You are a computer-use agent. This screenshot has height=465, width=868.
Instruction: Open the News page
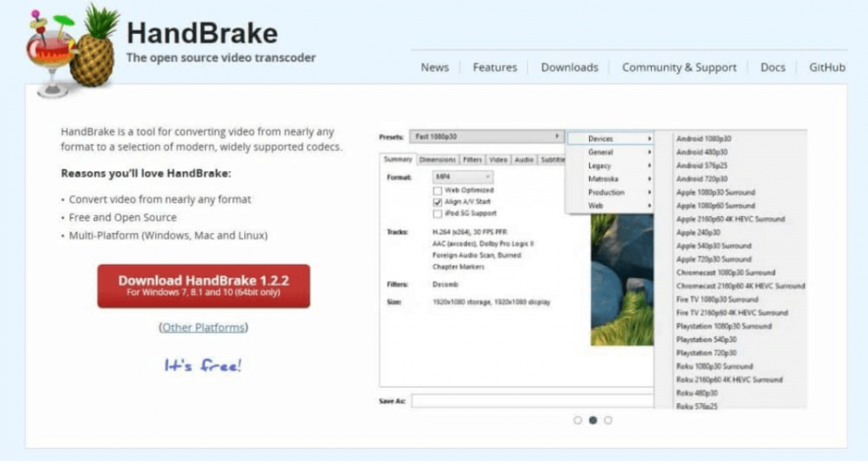tap(435, 68)
